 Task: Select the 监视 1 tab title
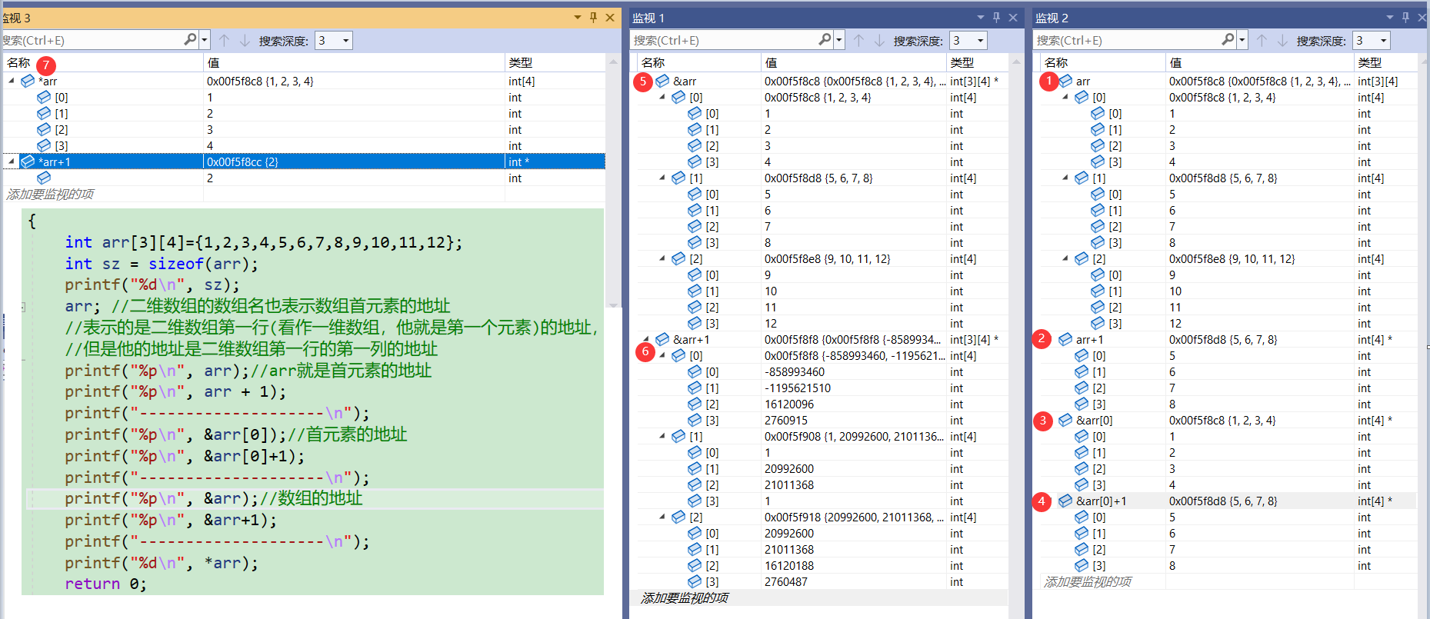(648, 18)
